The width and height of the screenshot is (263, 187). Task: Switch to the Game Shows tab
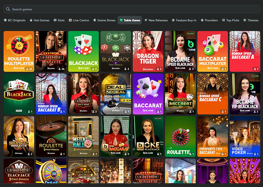click(104, 20)
